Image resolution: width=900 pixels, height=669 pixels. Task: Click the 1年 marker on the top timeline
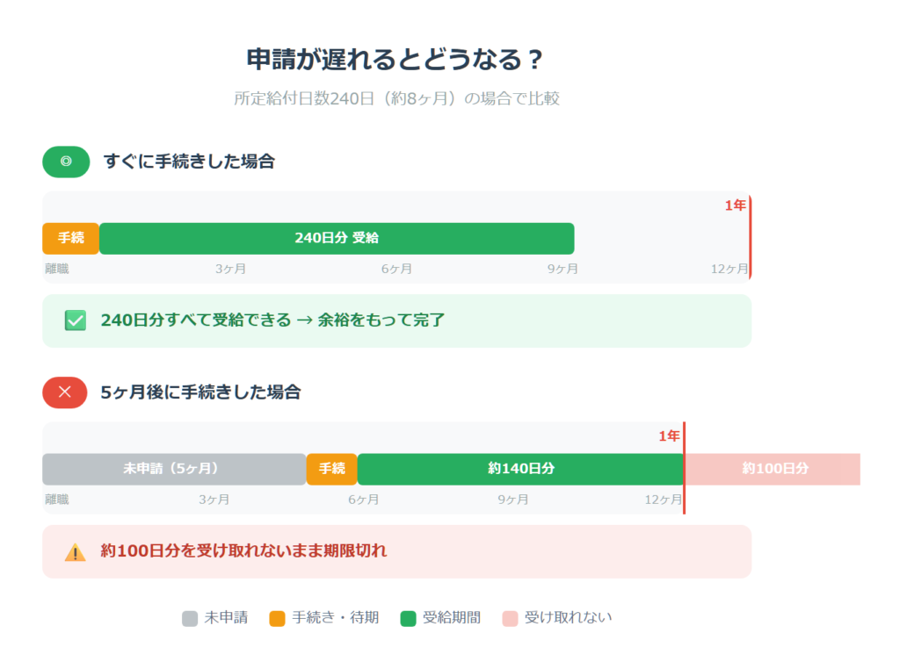(735, 205)
